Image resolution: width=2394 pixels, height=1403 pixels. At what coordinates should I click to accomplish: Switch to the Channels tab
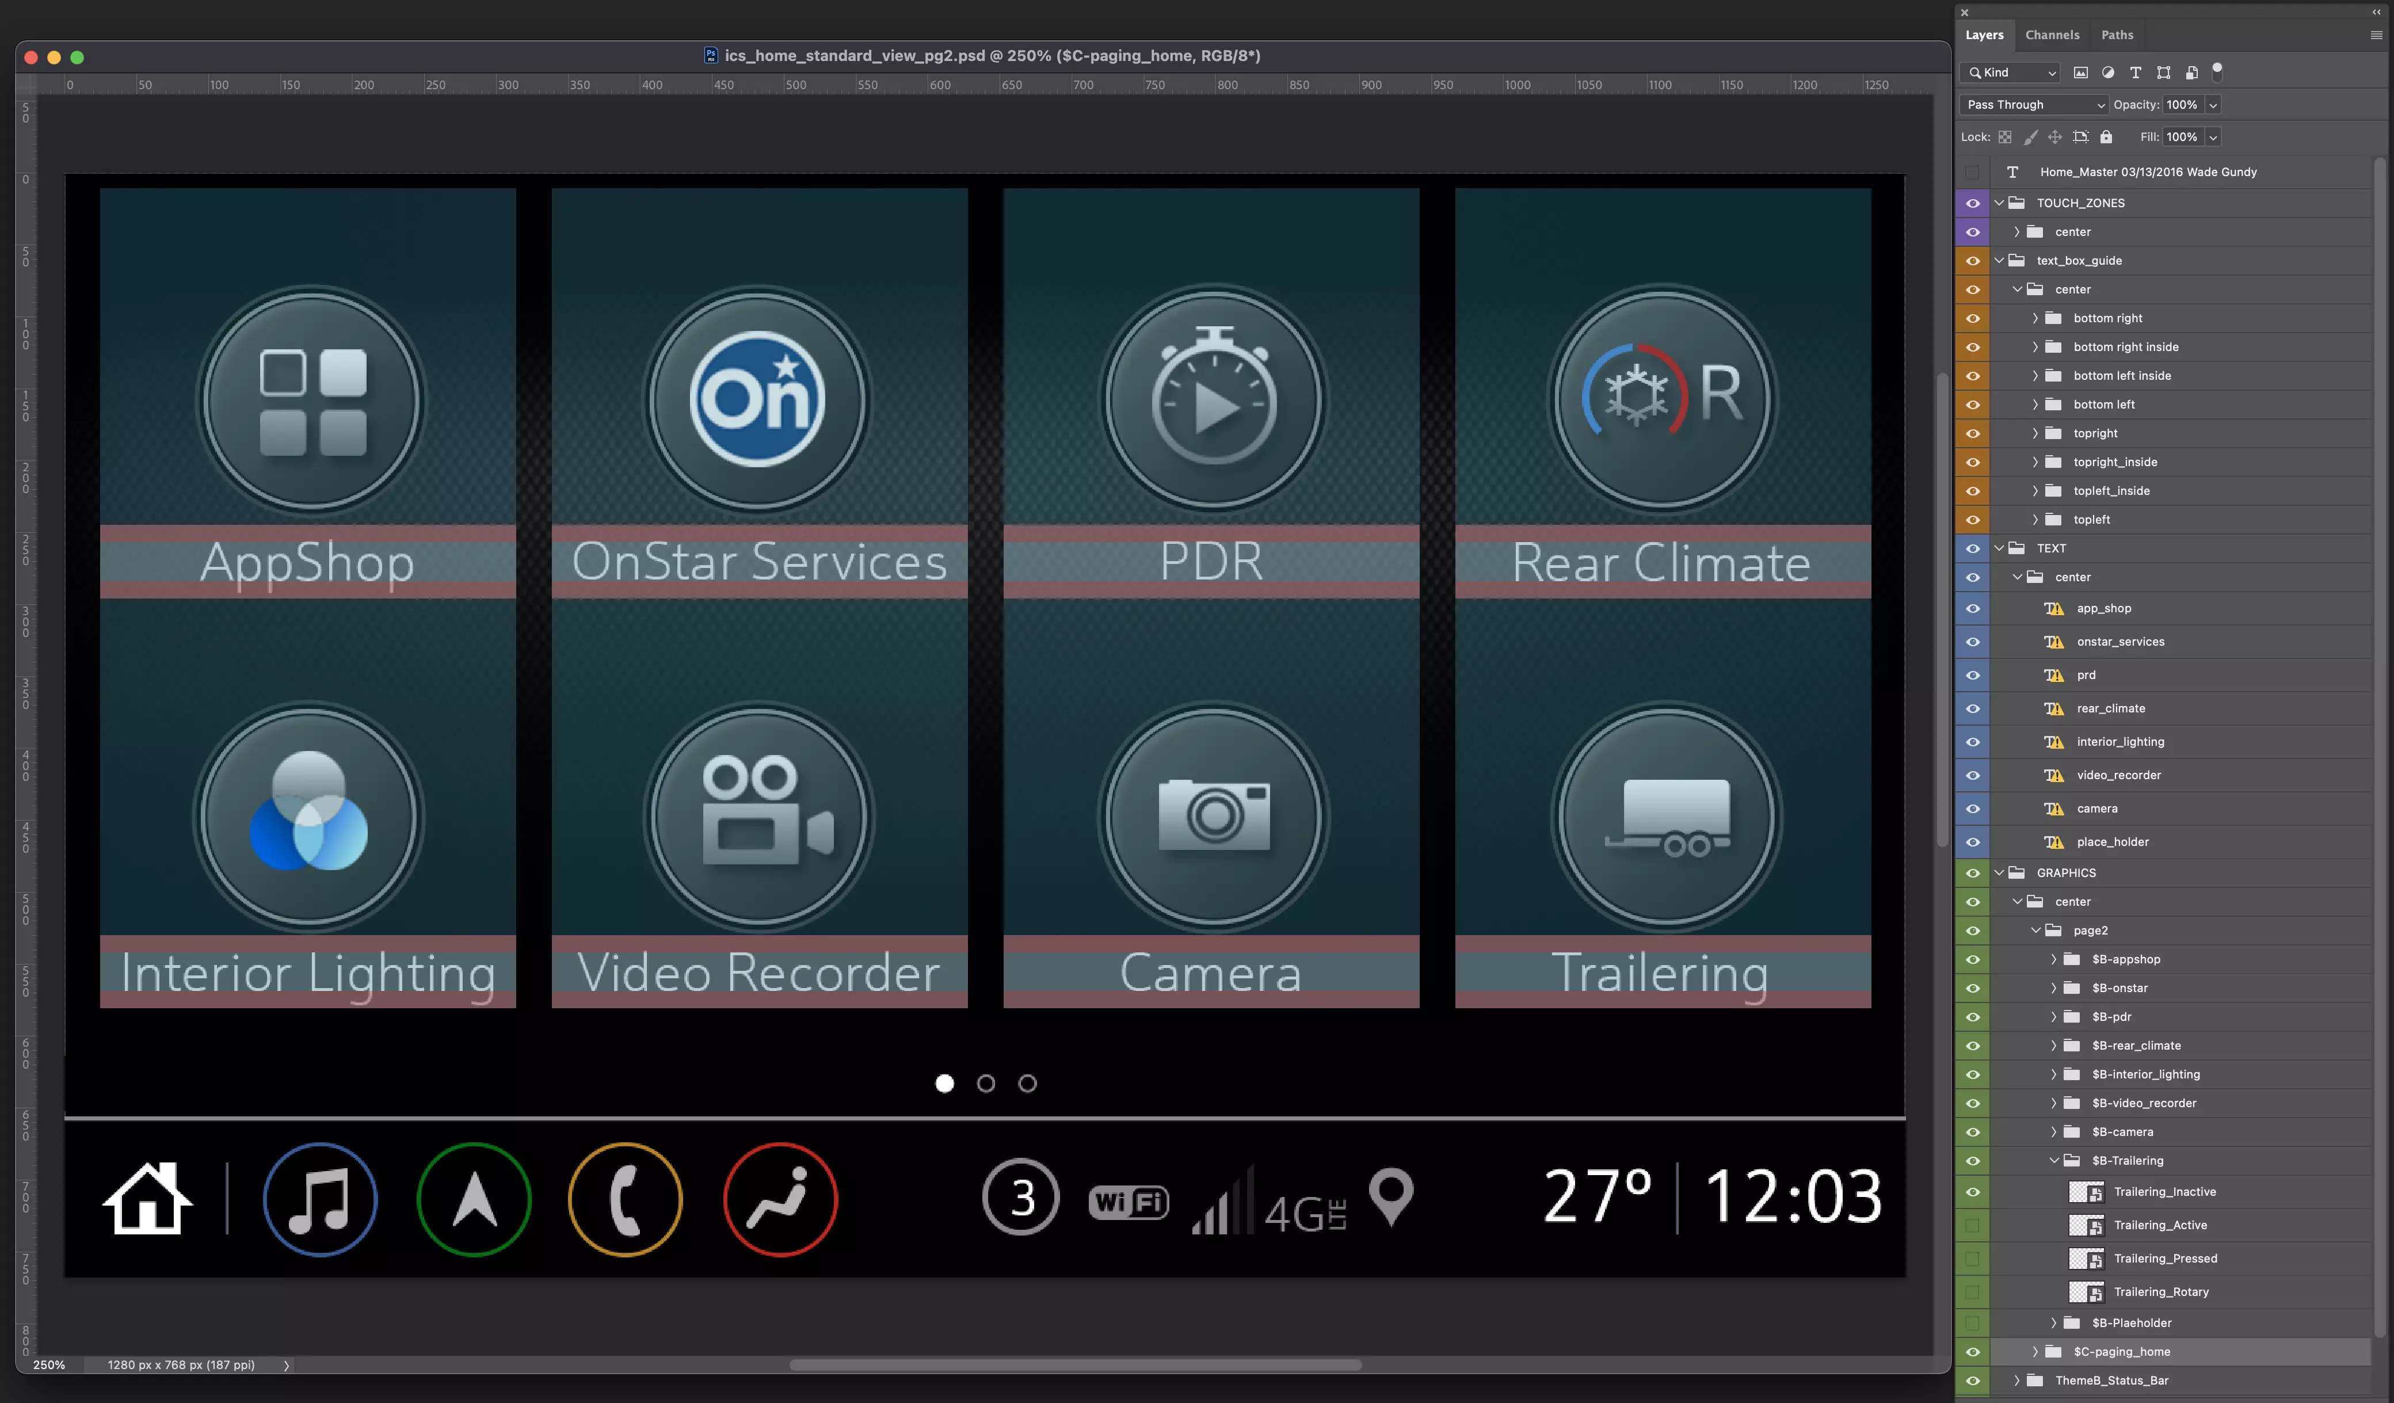coord(2052,35)
